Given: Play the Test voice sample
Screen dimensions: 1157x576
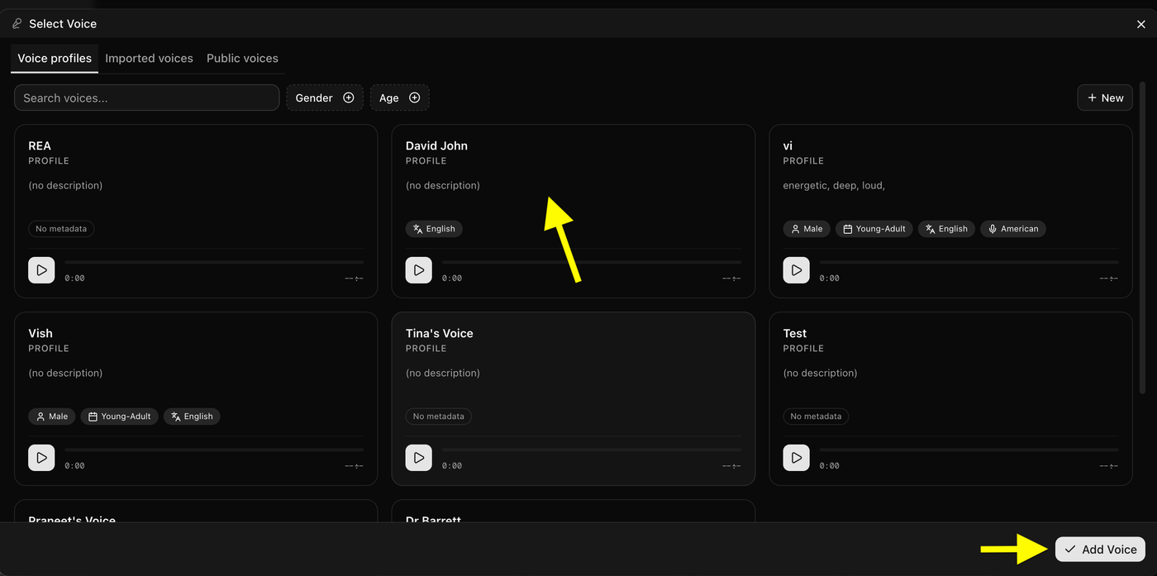Looking at the screenshot, I should pyautogui.click(x=797, y=458).
